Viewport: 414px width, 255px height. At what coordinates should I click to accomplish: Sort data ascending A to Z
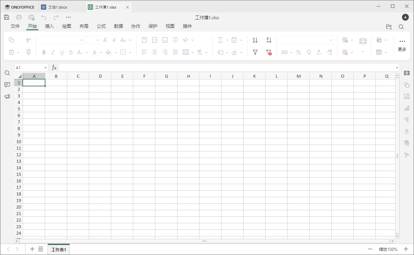point(255,40)
